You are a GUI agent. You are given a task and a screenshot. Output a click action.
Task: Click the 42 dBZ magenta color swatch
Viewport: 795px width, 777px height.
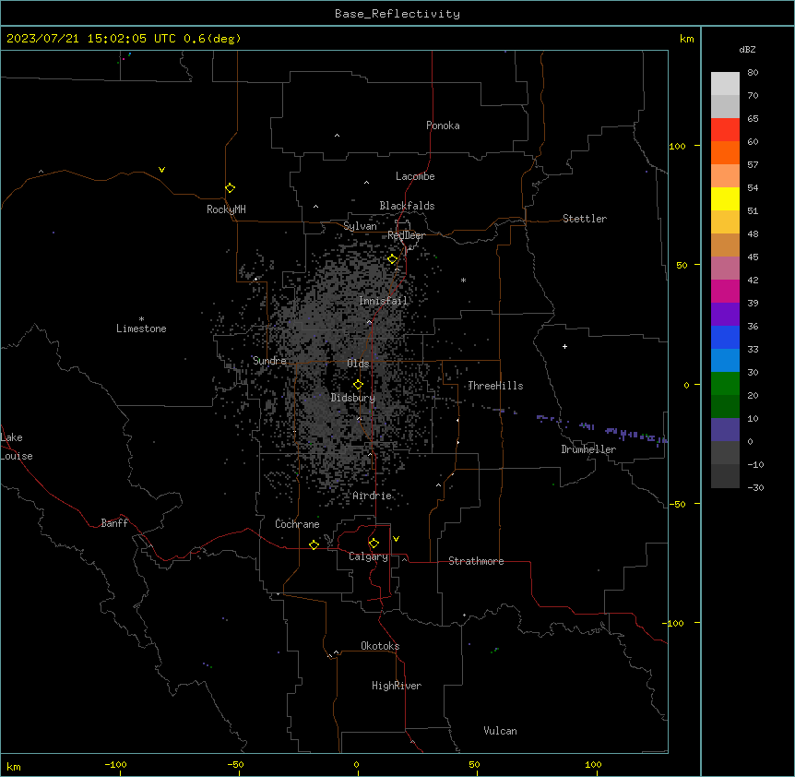(x=725, y=291)
